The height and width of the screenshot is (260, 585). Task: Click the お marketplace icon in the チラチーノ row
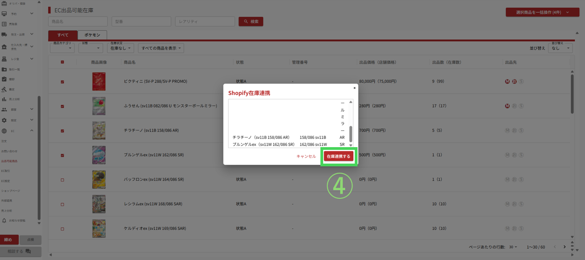(514, 131)
